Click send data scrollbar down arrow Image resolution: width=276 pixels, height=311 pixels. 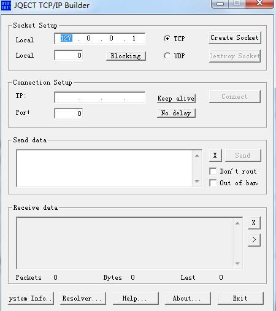click(197, 181)
